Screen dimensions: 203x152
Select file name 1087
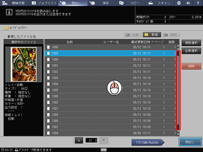pyautogui.click(x=55, y=109)
